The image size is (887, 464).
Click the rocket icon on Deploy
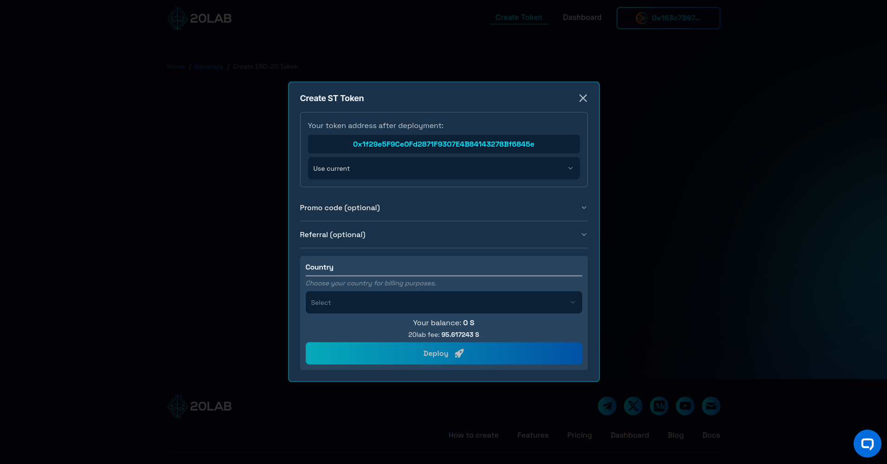459,354
